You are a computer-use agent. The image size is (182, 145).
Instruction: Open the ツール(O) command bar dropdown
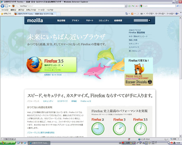click(x=171, y=13)
